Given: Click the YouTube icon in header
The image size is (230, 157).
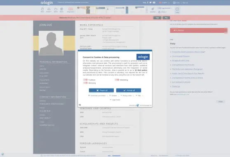Looking at the screenshot, I should click(x=154, y=2).
